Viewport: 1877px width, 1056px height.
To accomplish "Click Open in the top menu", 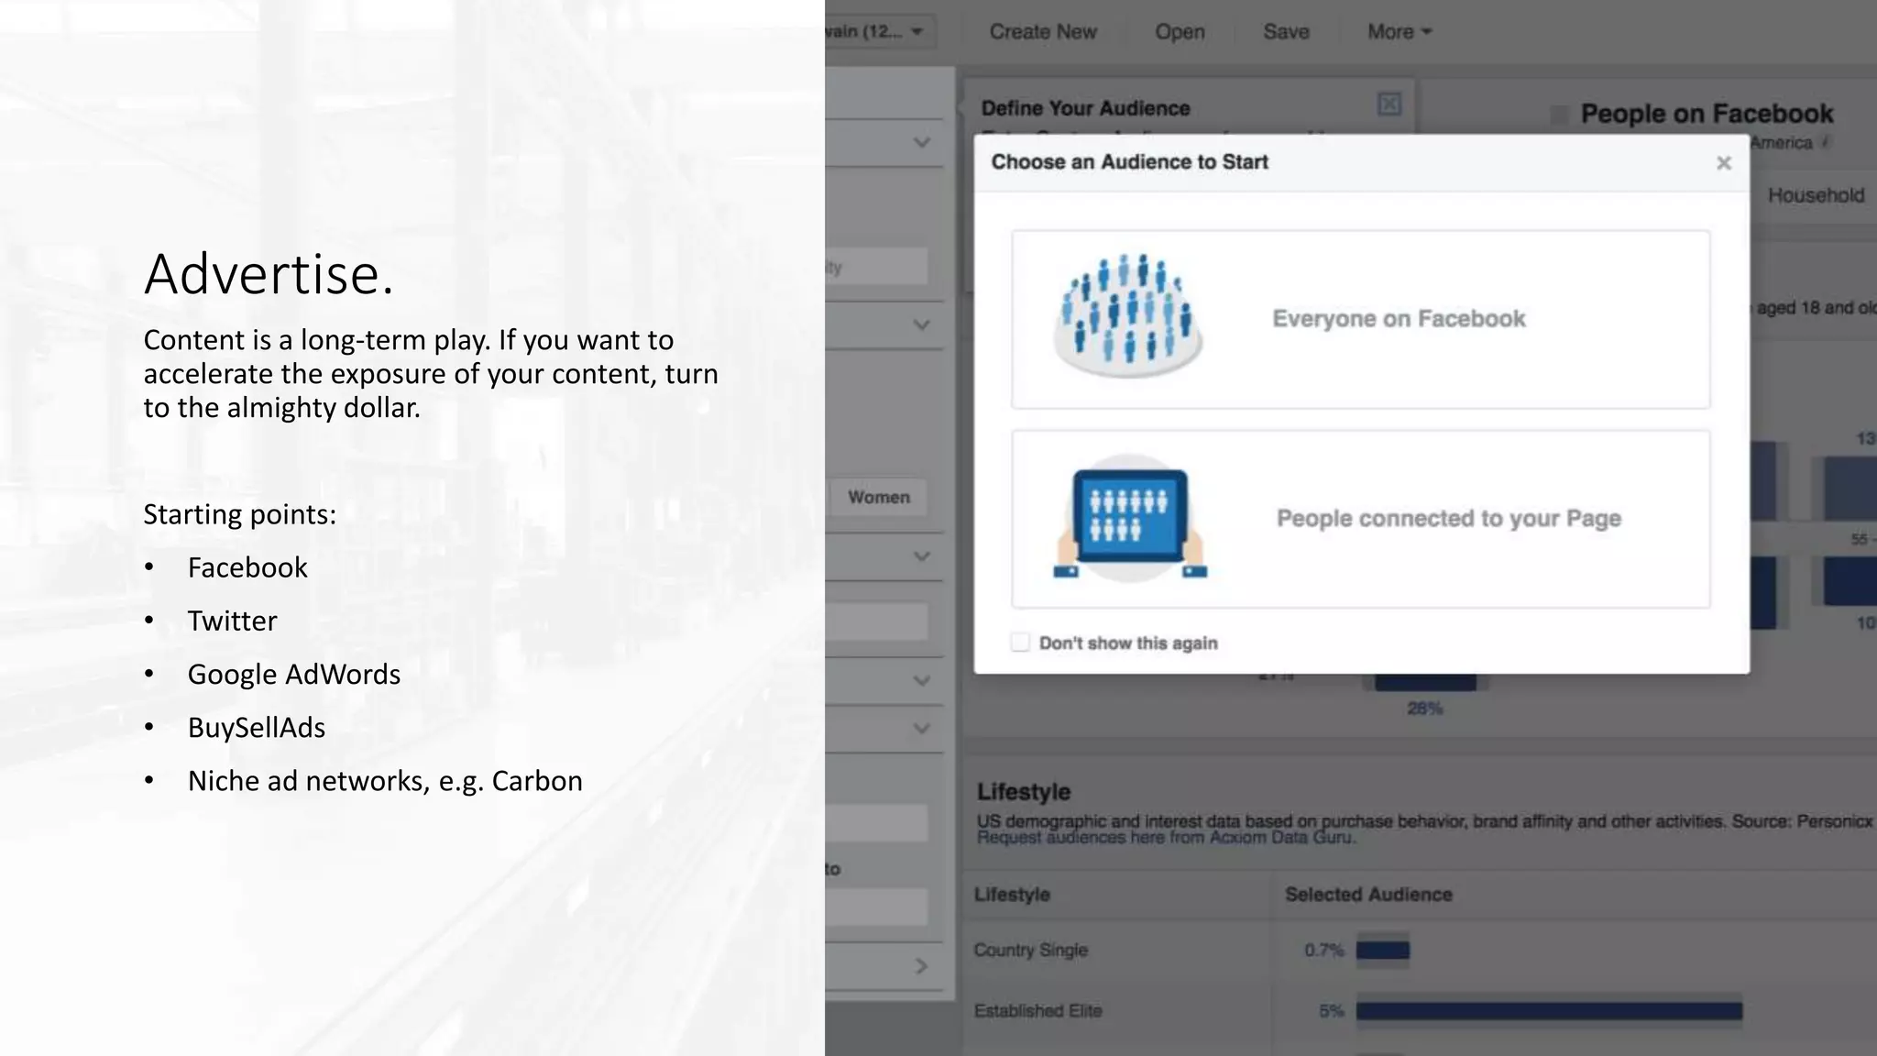I will [1179, 32].
